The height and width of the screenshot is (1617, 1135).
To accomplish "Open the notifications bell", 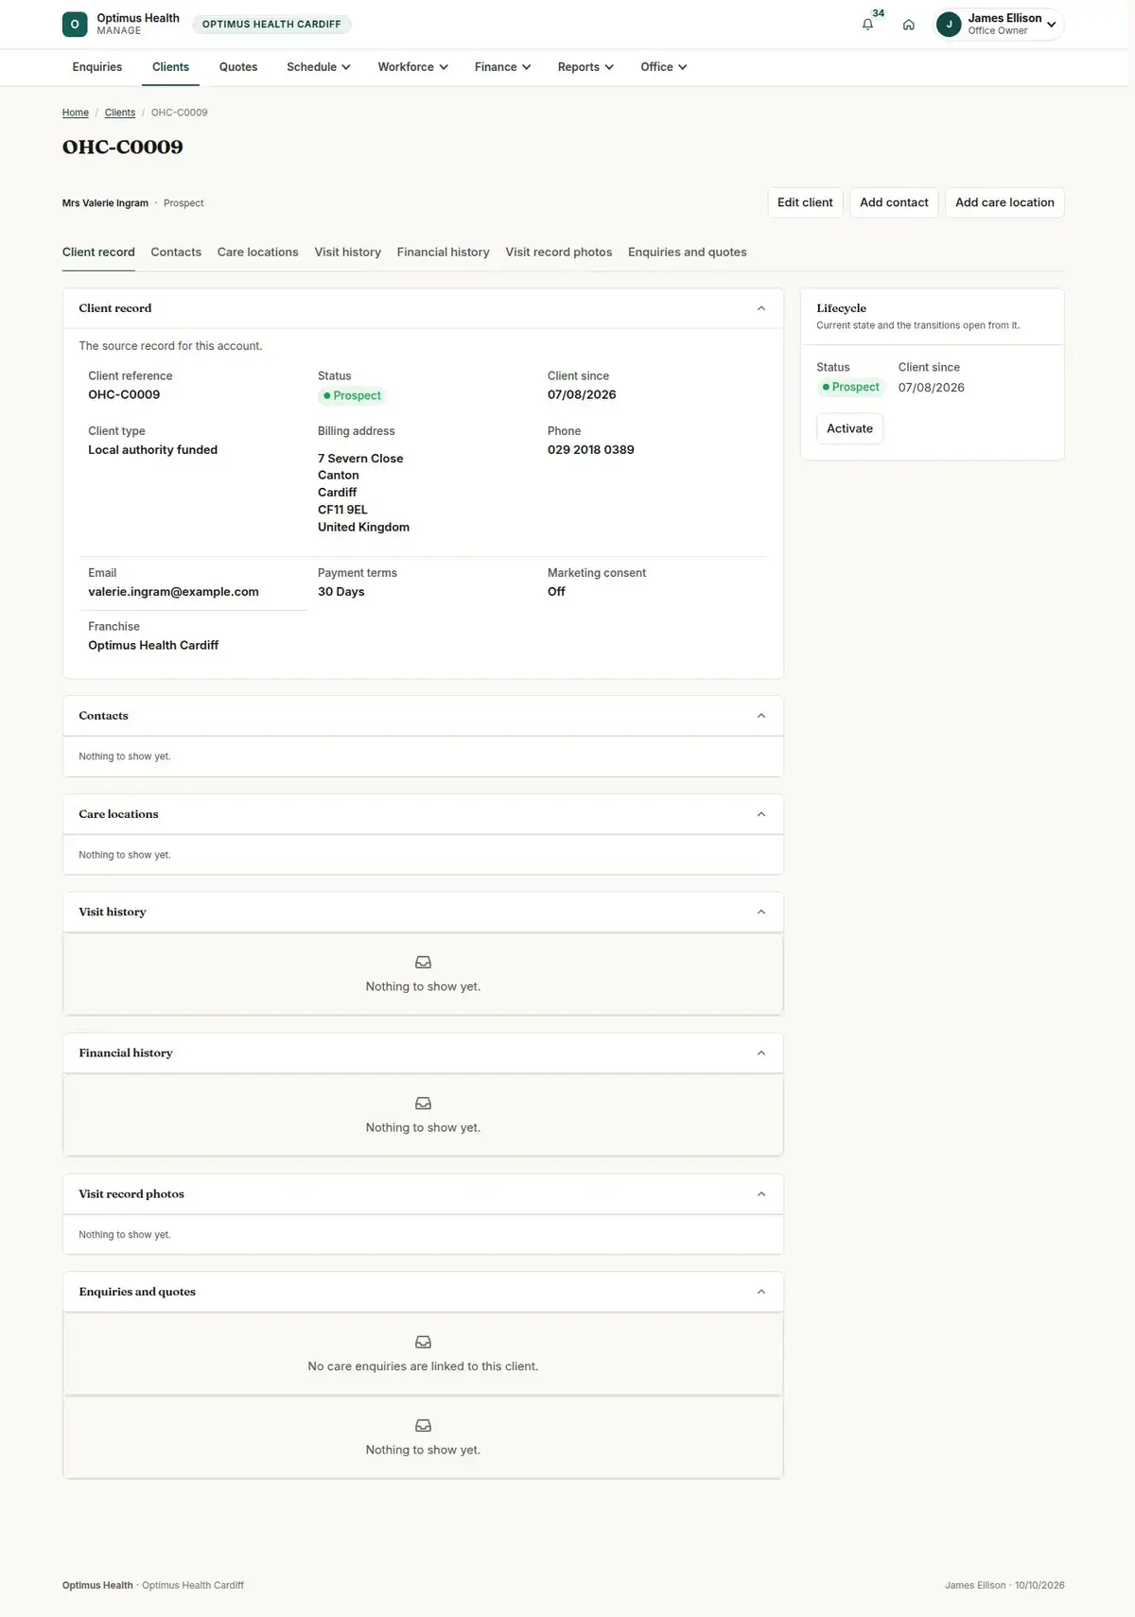I will click(867, 25).
